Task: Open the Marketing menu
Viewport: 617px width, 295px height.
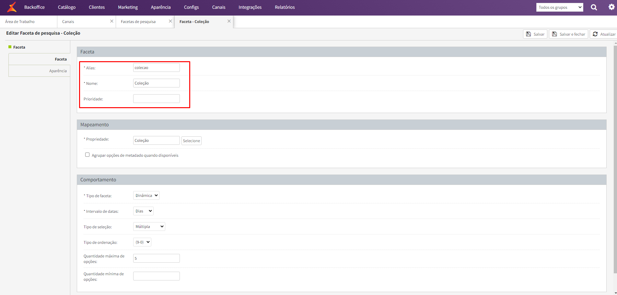Action: 128,7
